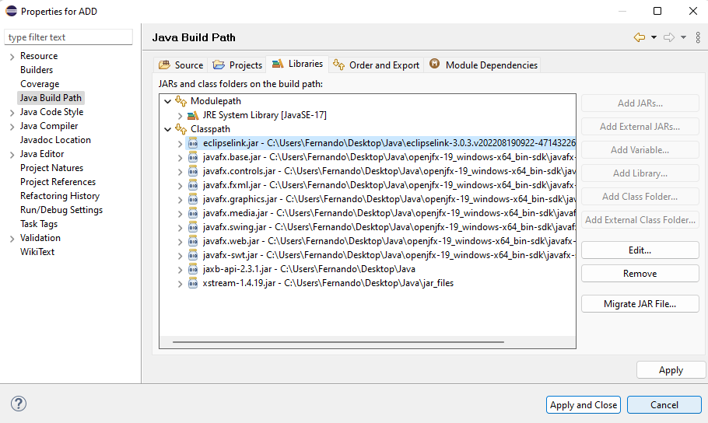Click the xstream-1.4.19.jar jar icon
Viewport: 708px width, 423px height.
193,283
